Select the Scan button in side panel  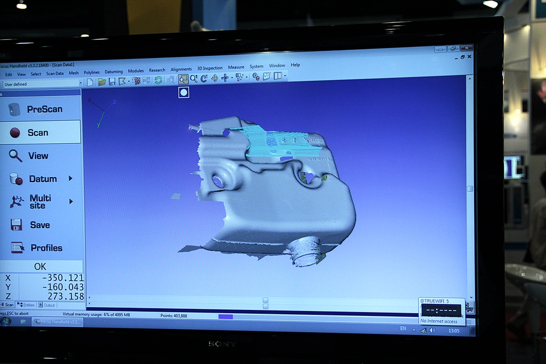tap(40, 132)
